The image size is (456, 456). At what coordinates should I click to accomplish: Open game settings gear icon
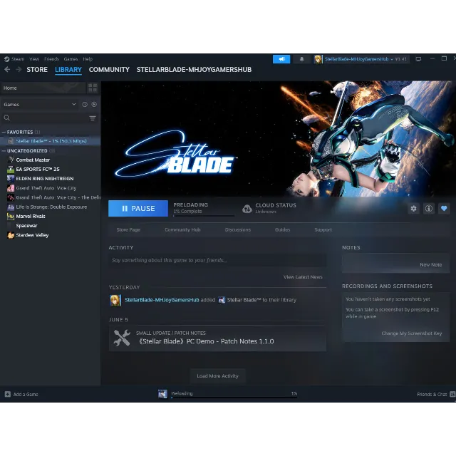click(413, 209)
